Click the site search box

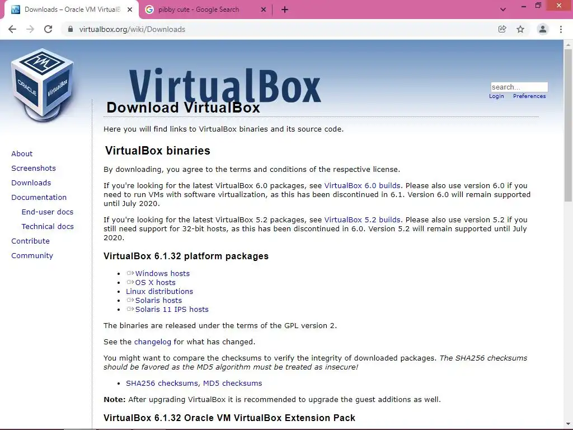[519, 87]
